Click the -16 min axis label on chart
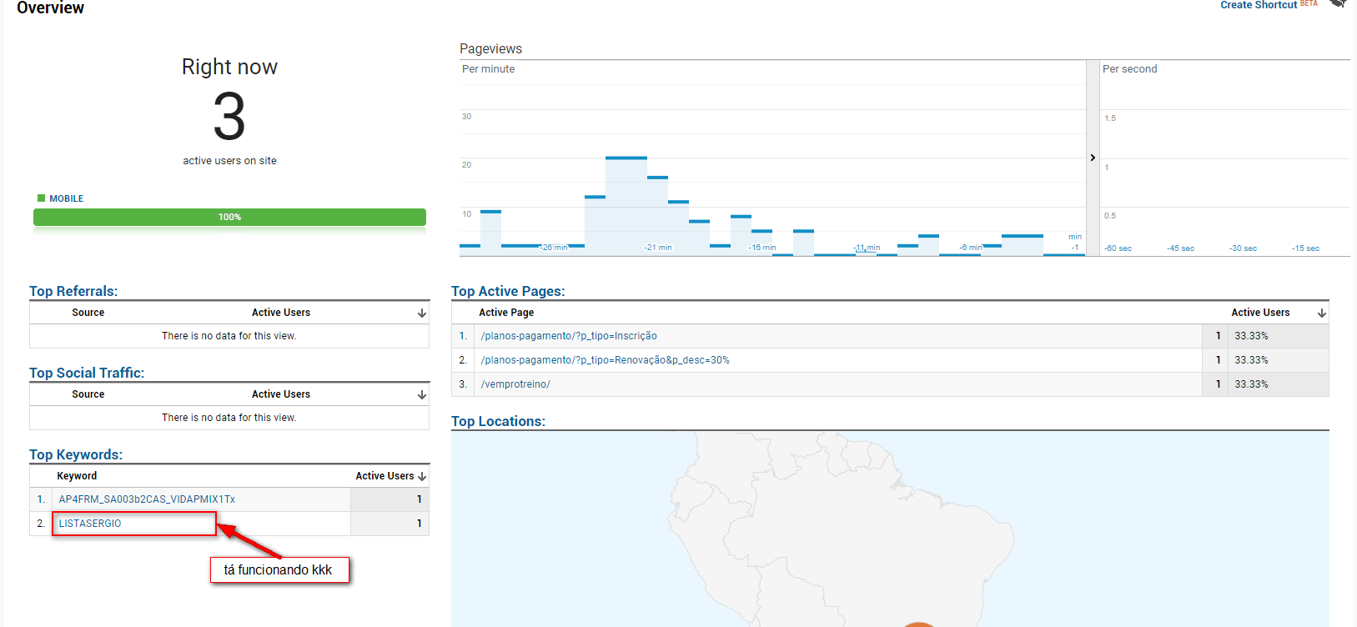Screen dimensions: 1357x627 [x=762, y=248]
